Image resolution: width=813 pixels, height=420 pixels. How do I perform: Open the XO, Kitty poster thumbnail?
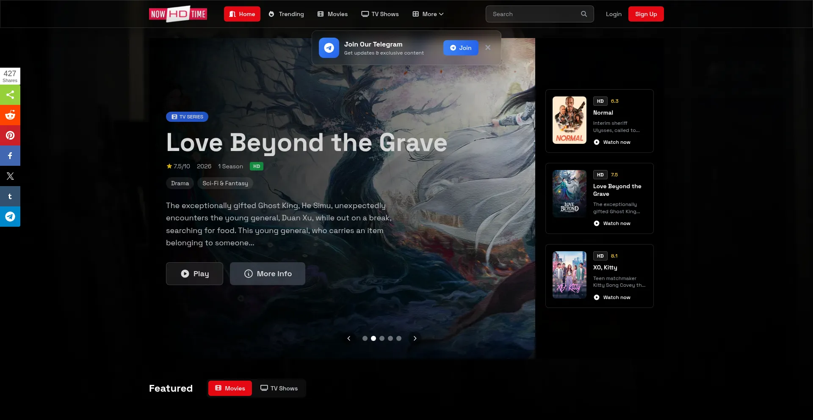click(570, 275)
